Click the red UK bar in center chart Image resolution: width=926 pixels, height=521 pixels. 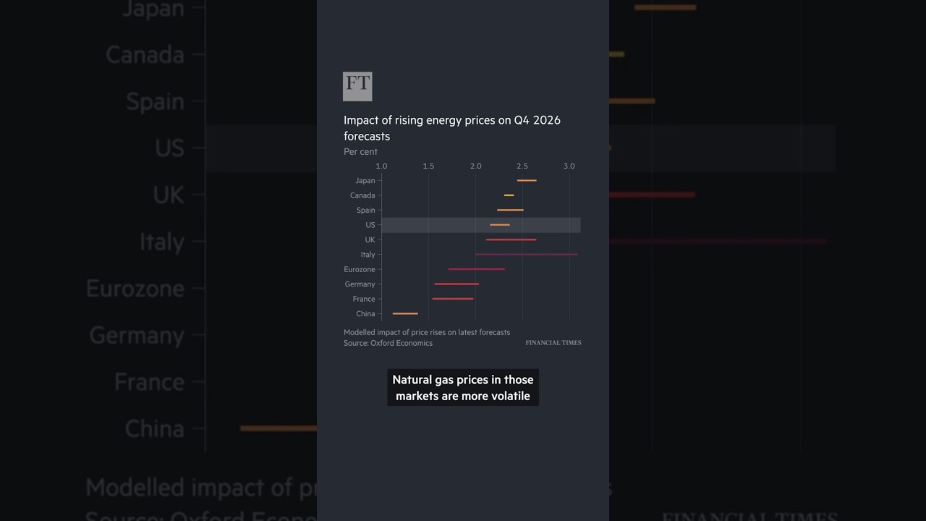511,240
